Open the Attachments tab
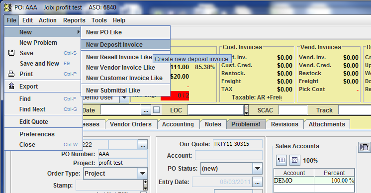 pyautogui.click(x=327, y=124)
